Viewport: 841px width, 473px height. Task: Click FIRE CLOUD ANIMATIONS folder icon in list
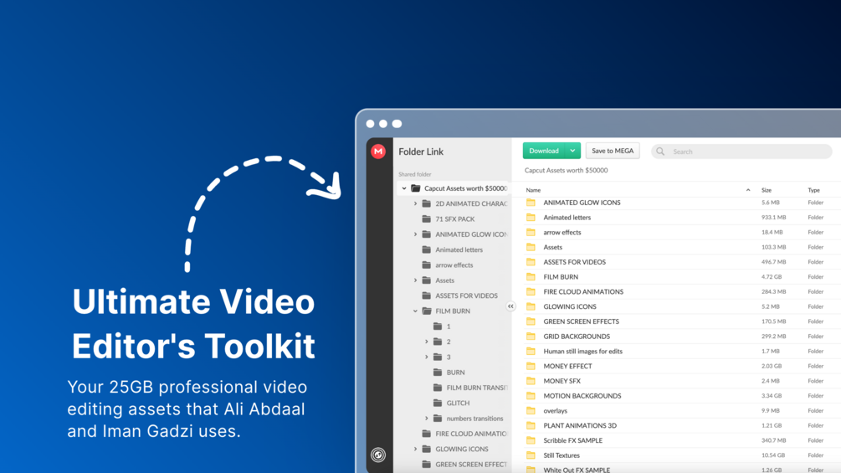pos(531,291)
